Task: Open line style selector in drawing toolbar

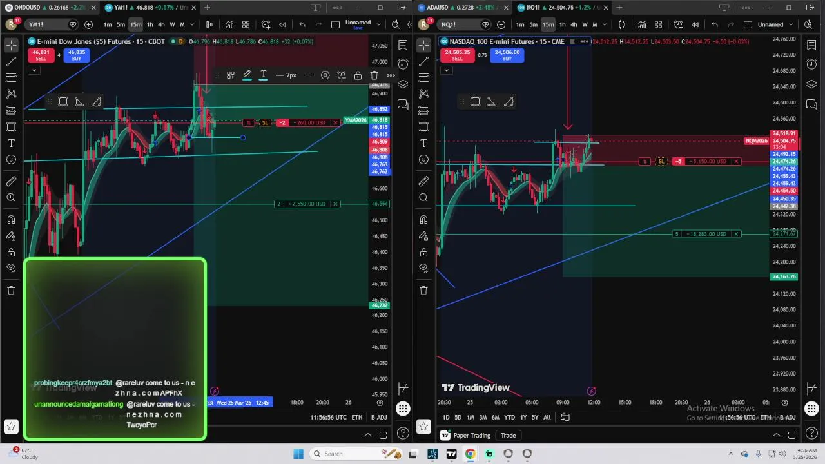Action: click(309, 75)
